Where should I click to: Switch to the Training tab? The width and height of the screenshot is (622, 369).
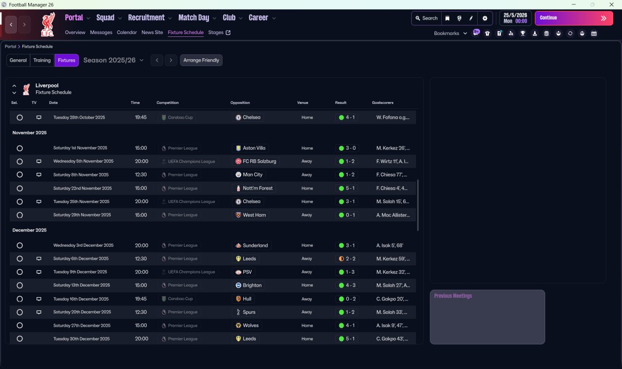[42, 60]
